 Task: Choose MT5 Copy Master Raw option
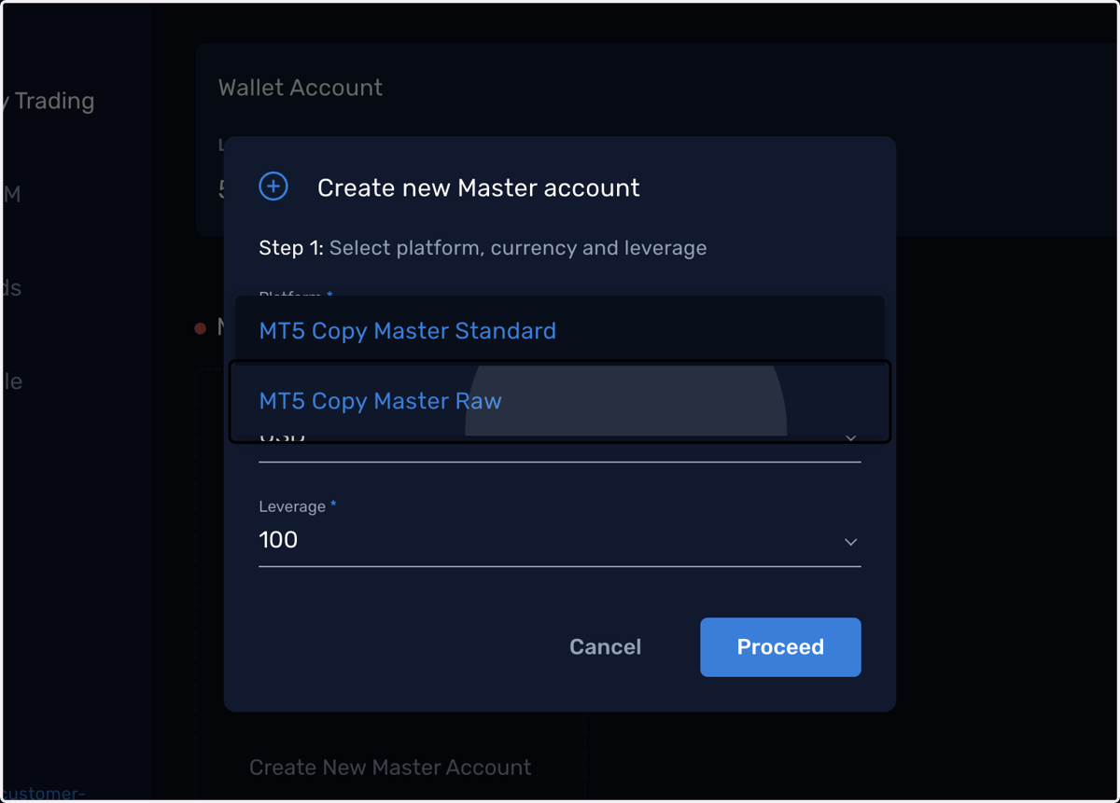tap(560, 401)
